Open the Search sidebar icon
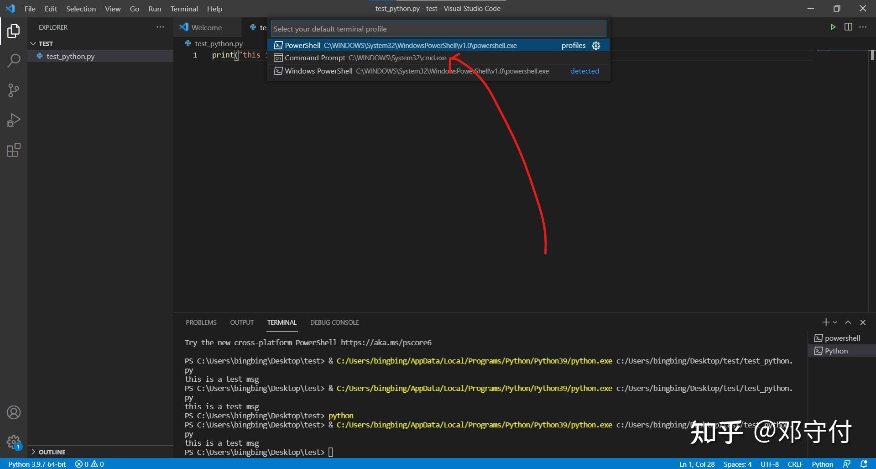Screen dimensions: 876x469 [x=14, y=60]
